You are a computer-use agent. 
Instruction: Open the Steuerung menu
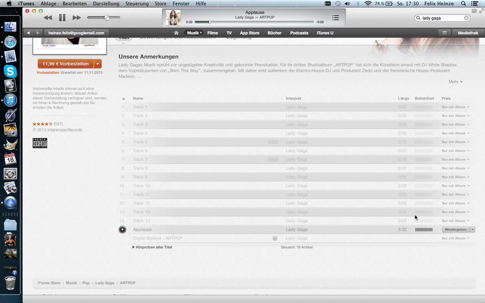click(137, 4)
